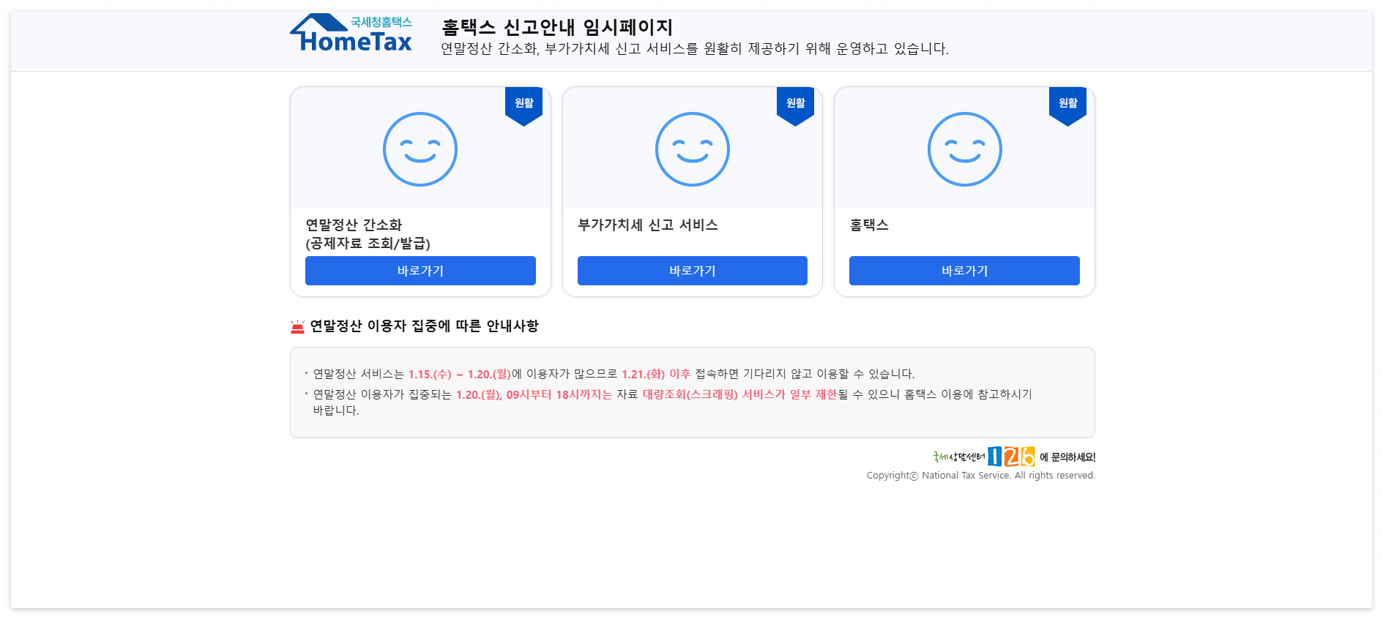Click card title 연말정산 간소화 (공제자료 조회/발급)
Screen dimensions: 1383x619
click(368, 234)
